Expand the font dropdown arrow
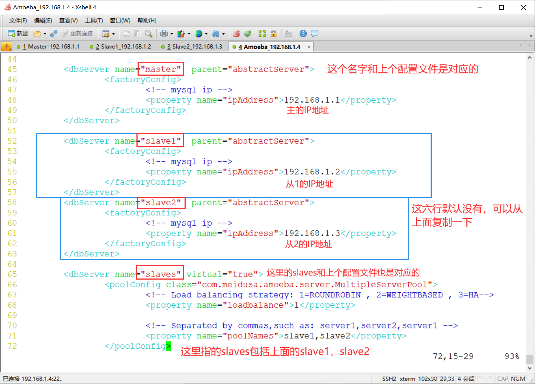 pos(223,34)
